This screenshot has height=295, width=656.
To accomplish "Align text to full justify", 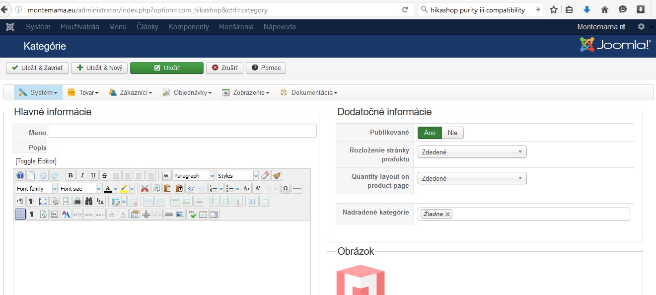I will tap(116, 175).
